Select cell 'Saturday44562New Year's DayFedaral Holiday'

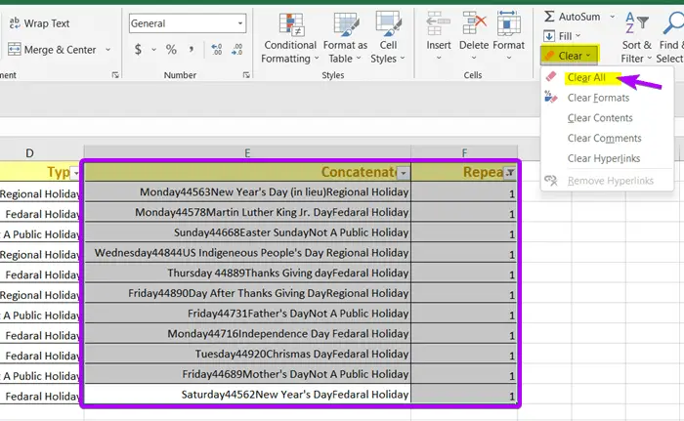pyautogui.click(x=247, y=395)
